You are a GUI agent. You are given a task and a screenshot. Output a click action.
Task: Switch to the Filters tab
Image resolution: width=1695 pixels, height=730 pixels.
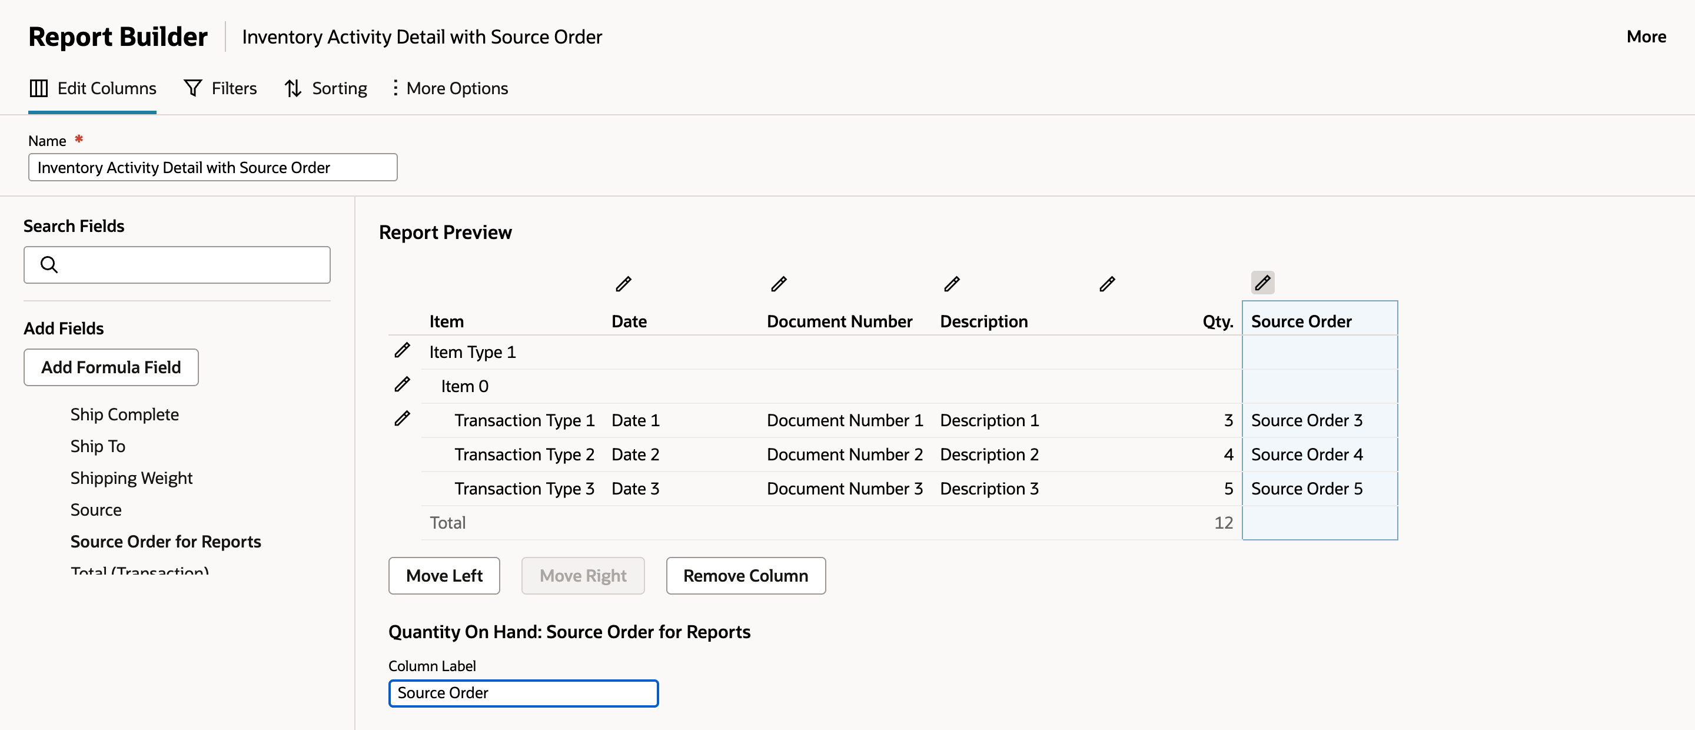pyautogui.click(x=220, y=88)
